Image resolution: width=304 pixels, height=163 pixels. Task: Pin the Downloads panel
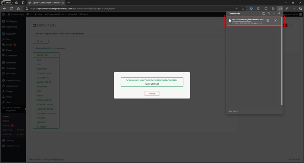[279, 13]
